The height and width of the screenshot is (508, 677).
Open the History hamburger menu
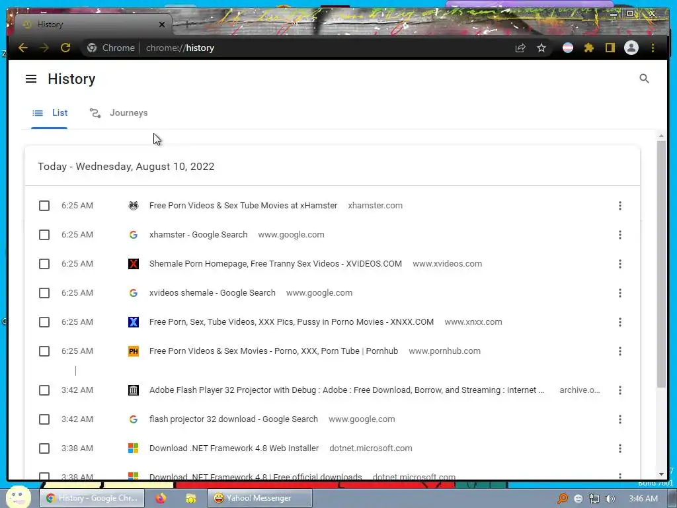31,79
